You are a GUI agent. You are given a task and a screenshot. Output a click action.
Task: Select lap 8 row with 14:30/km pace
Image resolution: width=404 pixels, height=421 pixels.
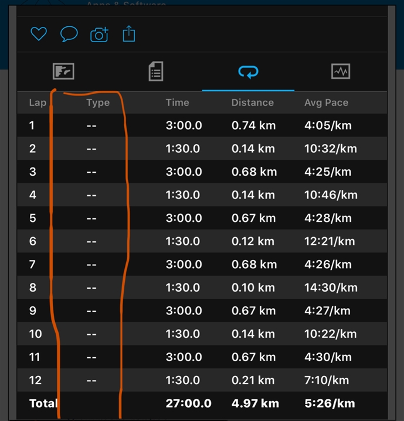[x=202, y=287]
